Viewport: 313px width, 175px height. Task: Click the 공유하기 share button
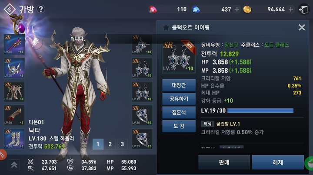pos(179,99)
